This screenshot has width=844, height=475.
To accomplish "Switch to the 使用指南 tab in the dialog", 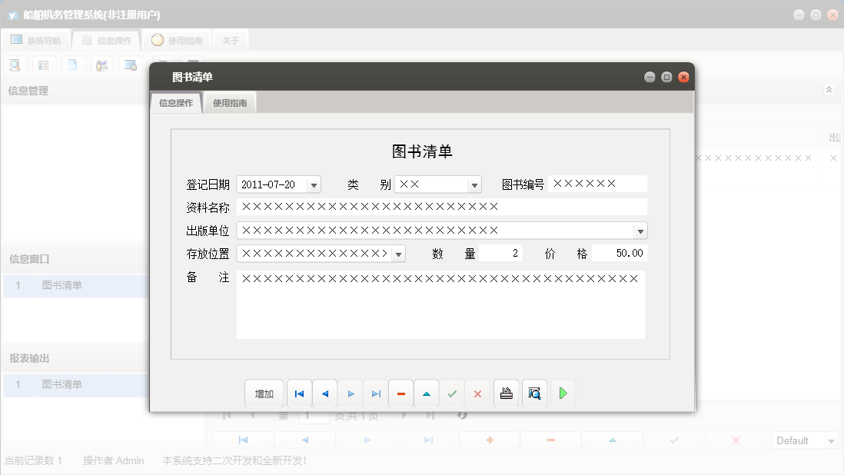I will (x=231, y=101).
